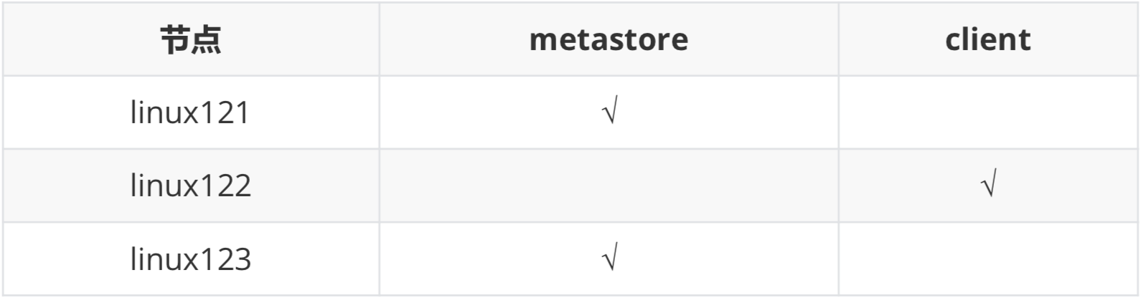Click the linux123 node name
The width and height of the screenshot is (1141, 298).
[190, 259]
